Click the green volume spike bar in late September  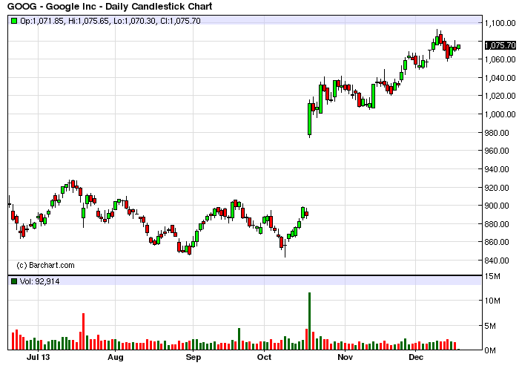[239, 339]
